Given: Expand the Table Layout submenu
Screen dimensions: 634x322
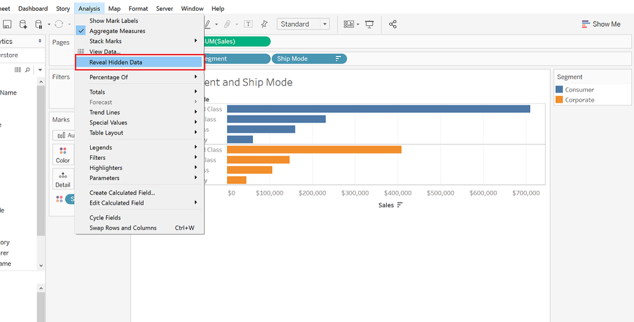Looking at the screenshot, I should pos(139,133).
